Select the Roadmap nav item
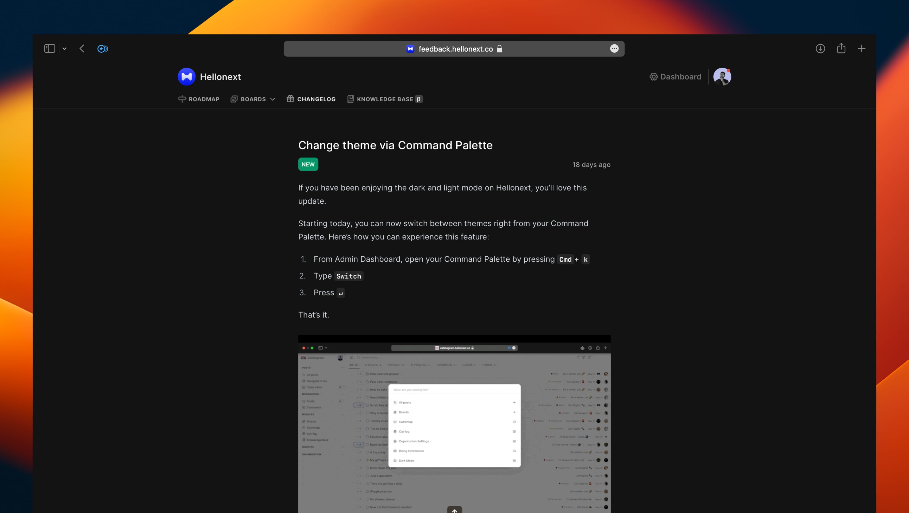Image resolution: width=909 pixels, height=513 pixels. (204, 99)
